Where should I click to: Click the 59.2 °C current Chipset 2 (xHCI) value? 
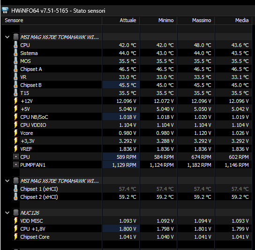[x=127, y=197]
